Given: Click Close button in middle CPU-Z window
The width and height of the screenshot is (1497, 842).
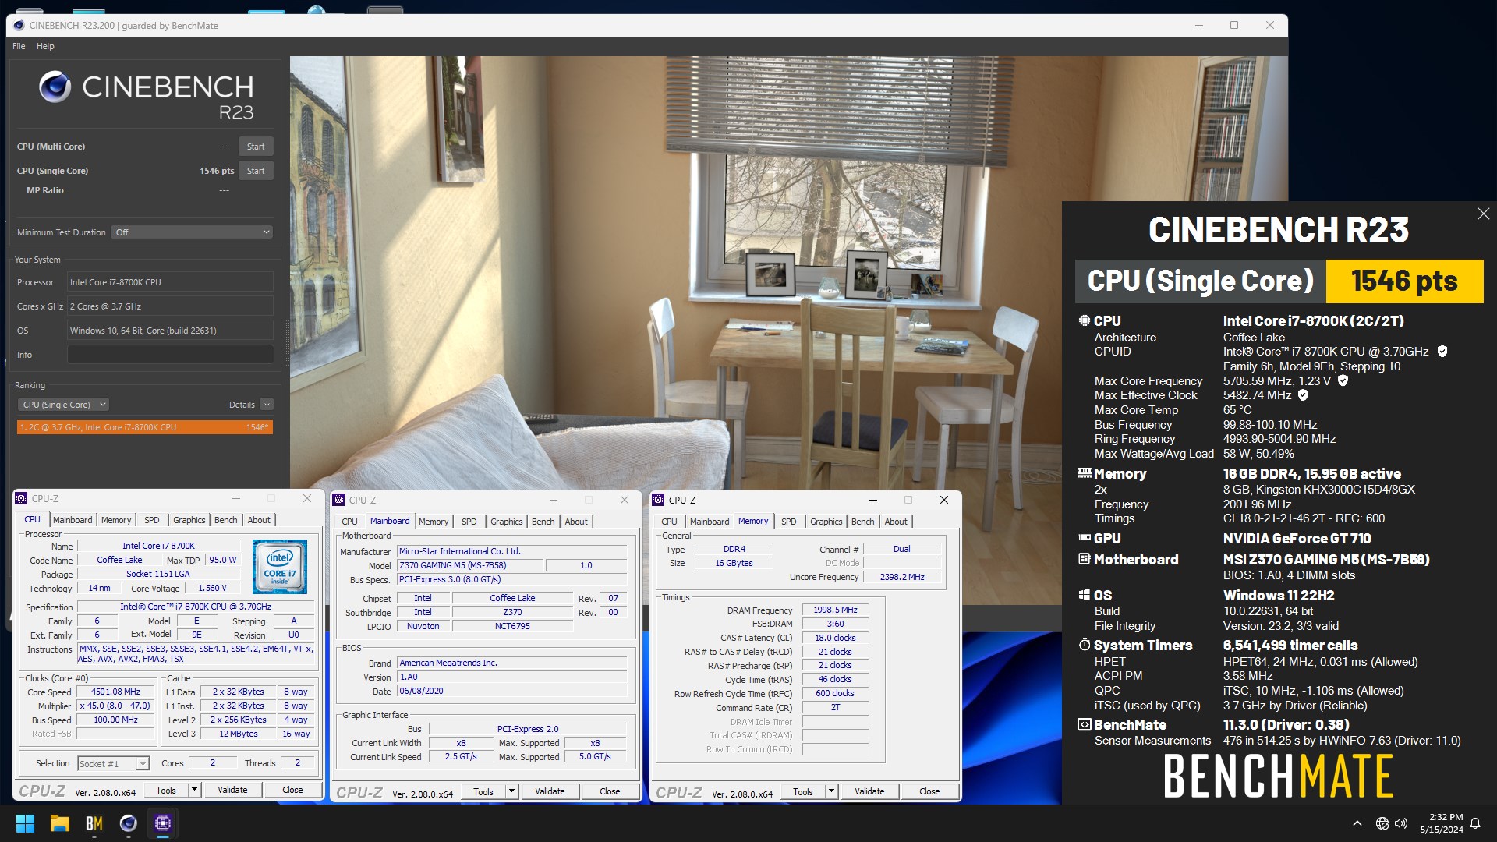Looking at the screenshot, I should (610, 791).
